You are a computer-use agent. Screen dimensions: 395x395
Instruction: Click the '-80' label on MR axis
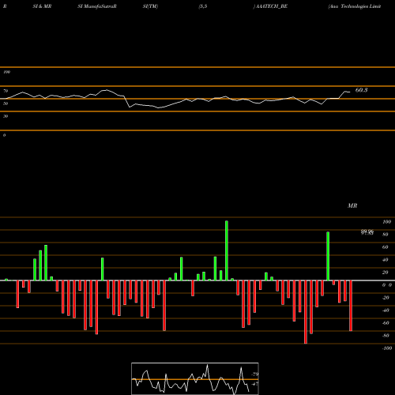[386, 336]
